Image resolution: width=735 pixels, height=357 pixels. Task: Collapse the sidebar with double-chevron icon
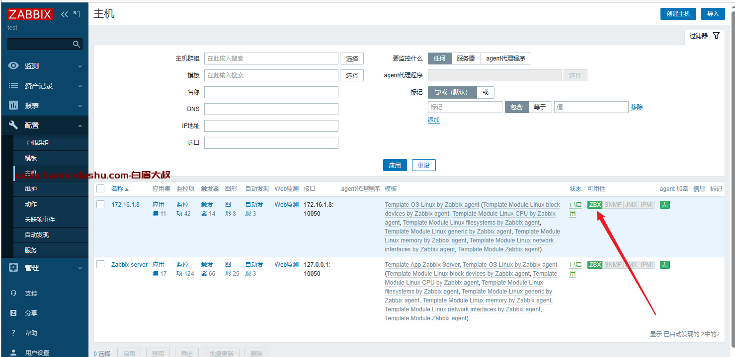tap(65, 14)
